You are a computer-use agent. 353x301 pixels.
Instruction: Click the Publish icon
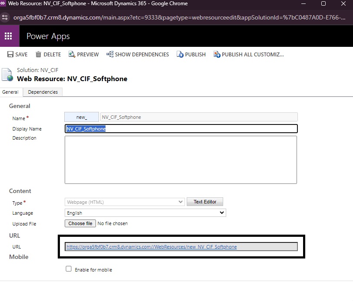pos(180,55)
